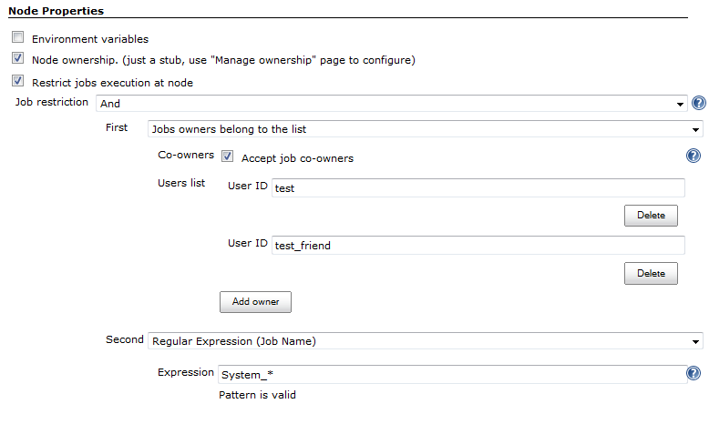Screen dimensions: 709x424
Task: Focus the User ID field containing 'test'
Action: click(x=478, y=187)
